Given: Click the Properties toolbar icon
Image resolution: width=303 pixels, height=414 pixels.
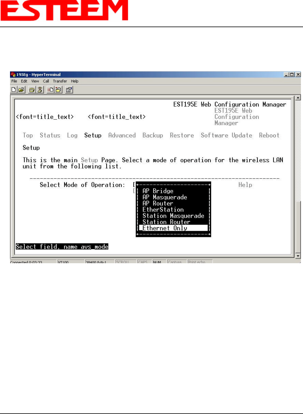Looking at the screenshot, I should pos(69,90).
